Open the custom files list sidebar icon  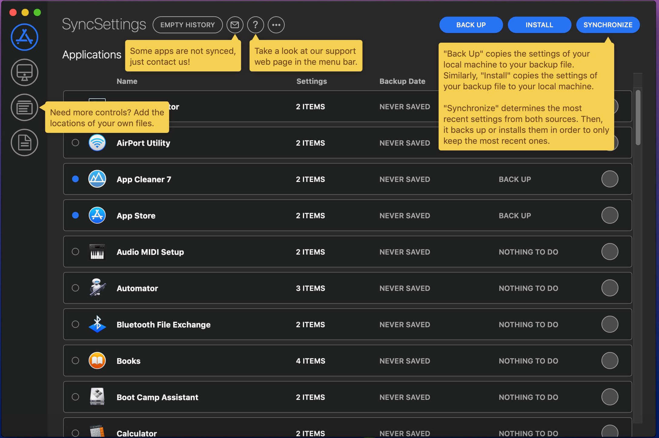(24, 107)
